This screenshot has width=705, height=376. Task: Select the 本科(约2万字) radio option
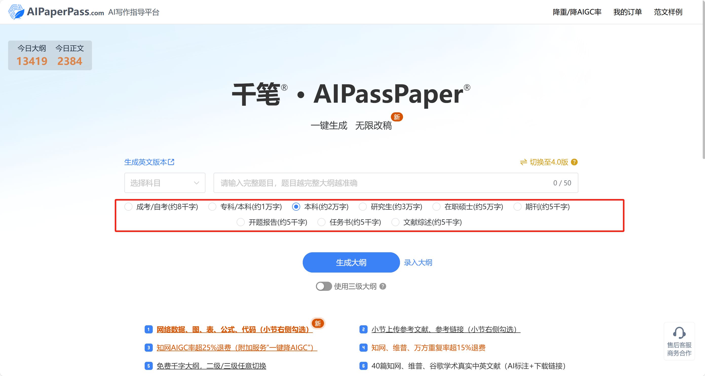(x=296, y=206)
